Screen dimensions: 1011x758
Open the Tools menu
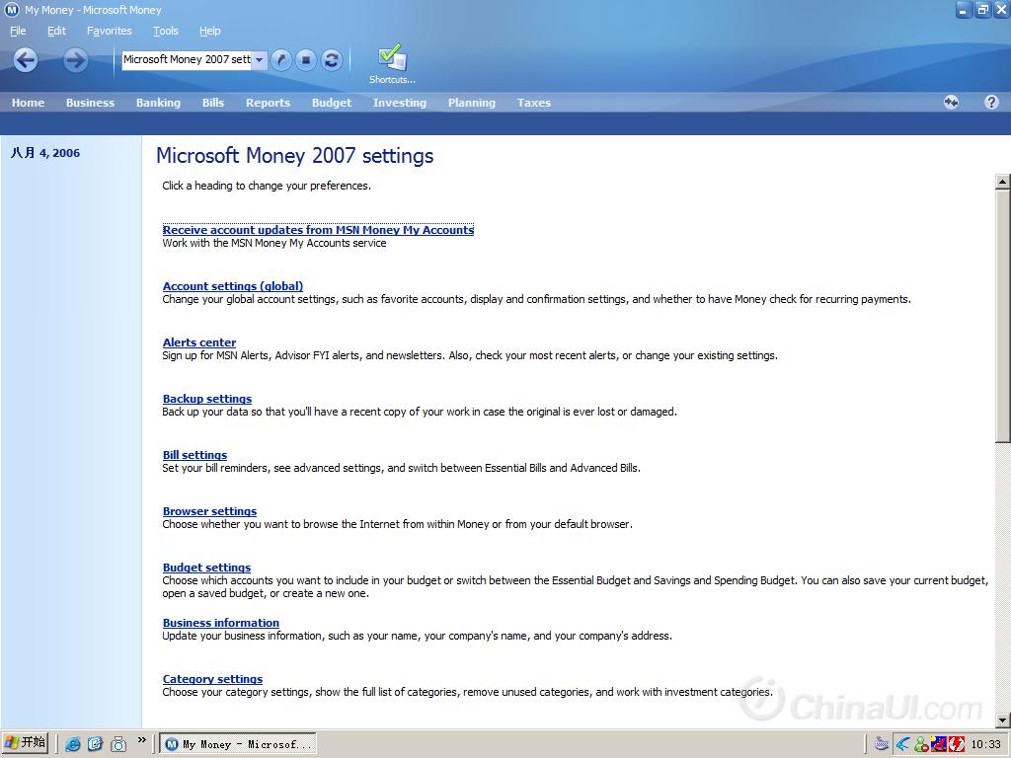[166, 31]
